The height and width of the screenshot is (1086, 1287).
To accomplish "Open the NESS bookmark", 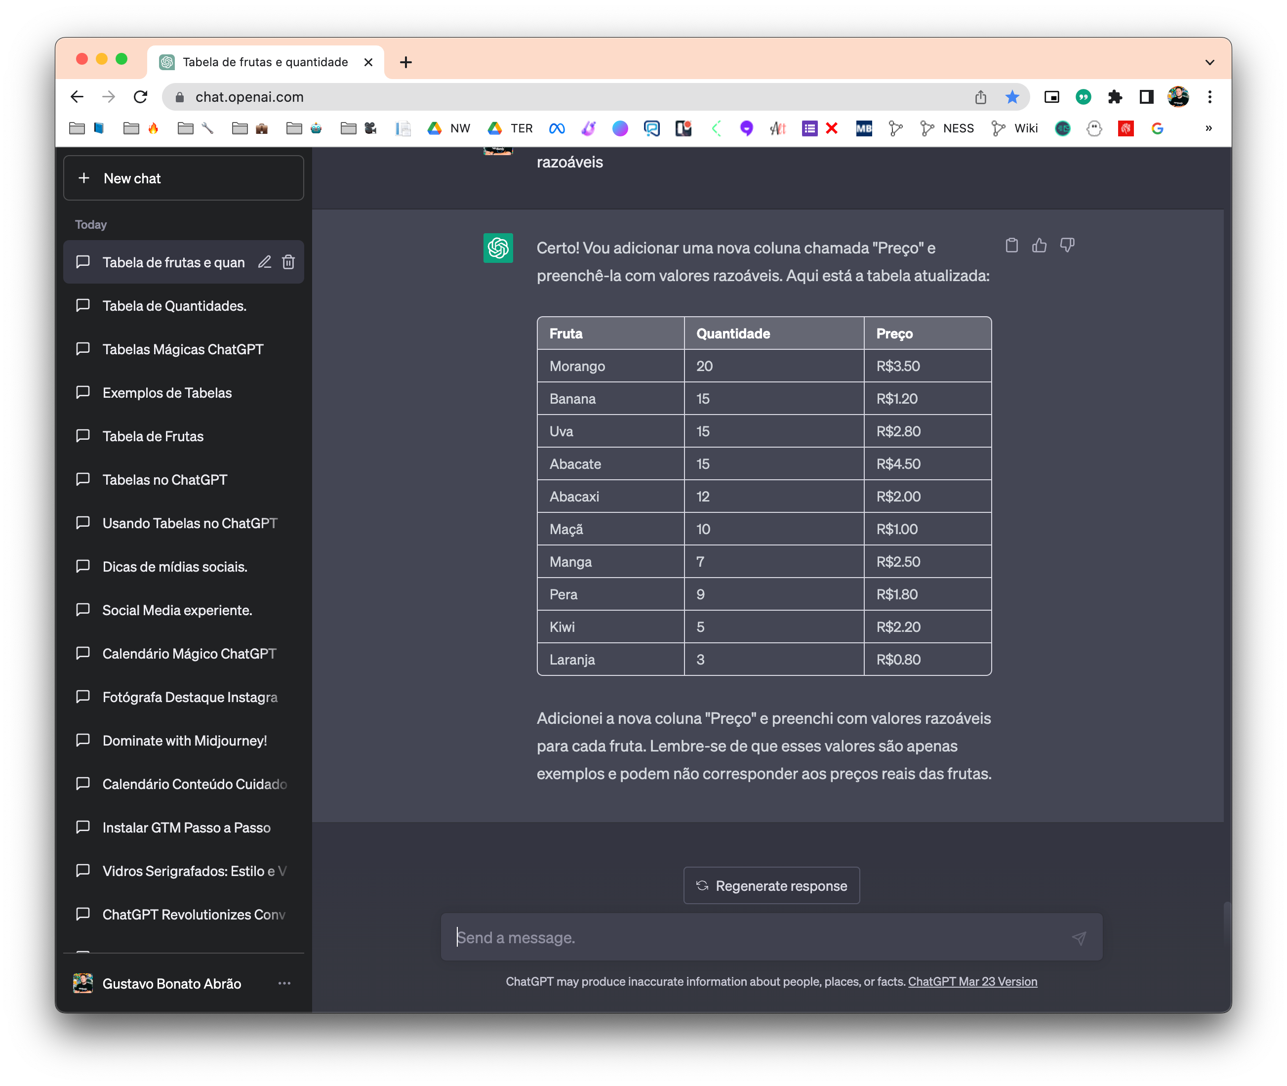I will point(947,128).
